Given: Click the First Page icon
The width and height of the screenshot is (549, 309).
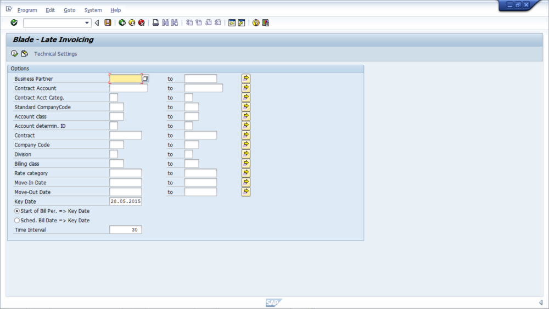Looking at the screenshot, I should (189, 23).
